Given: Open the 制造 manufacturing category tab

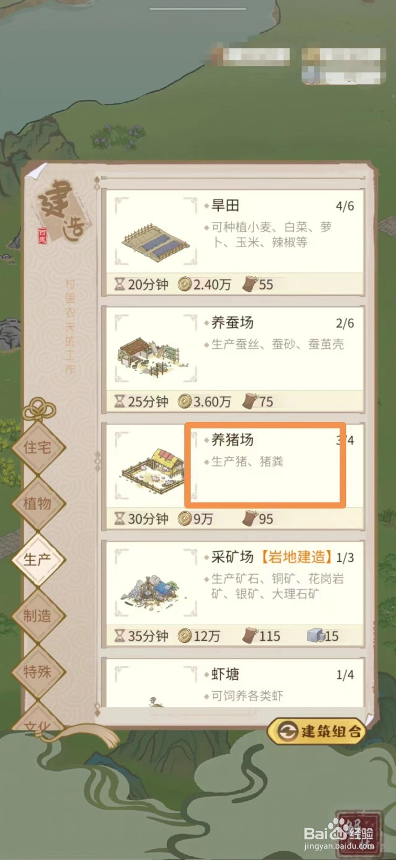Looking at the screenshot, I should pos(38,615).
